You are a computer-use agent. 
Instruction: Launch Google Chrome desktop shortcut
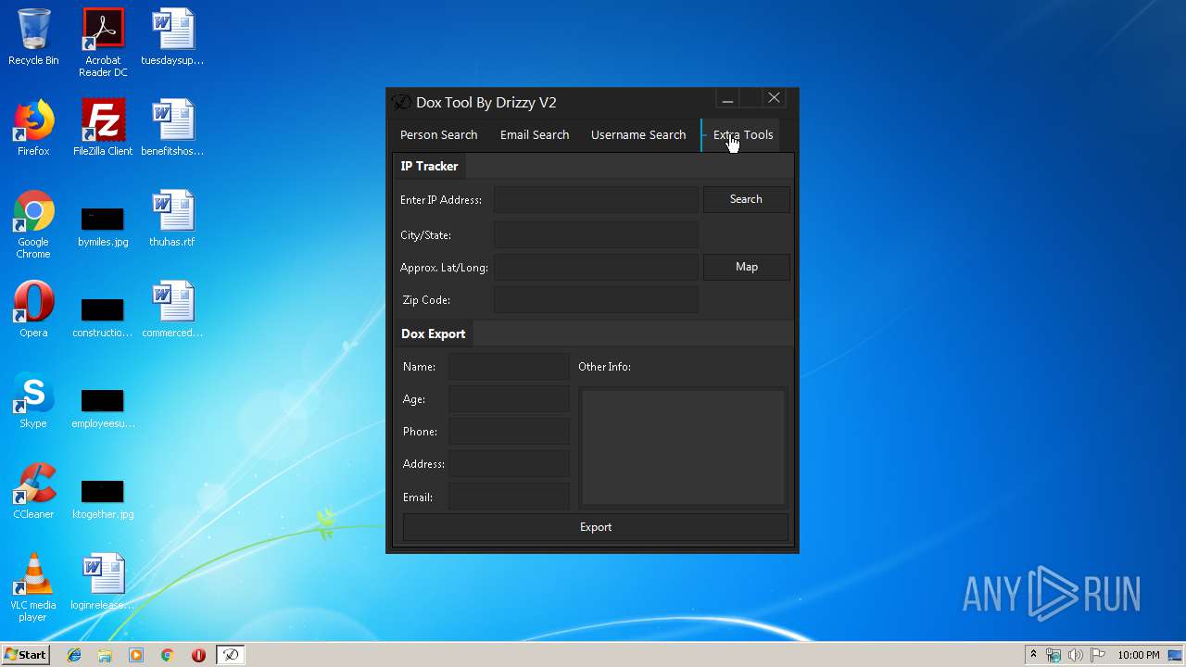33,224
